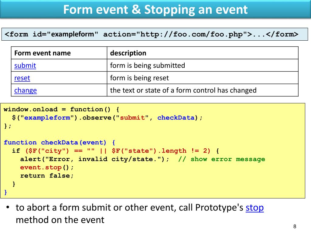Open the reset event link
311x233 pixels.
tap(22, 78)
